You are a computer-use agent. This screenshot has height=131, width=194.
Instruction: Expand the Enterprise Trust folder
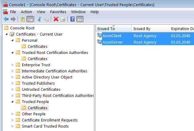(13, 65)
